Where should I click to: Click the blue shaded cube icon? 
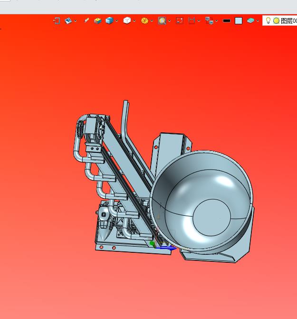(x=109, y=21)
